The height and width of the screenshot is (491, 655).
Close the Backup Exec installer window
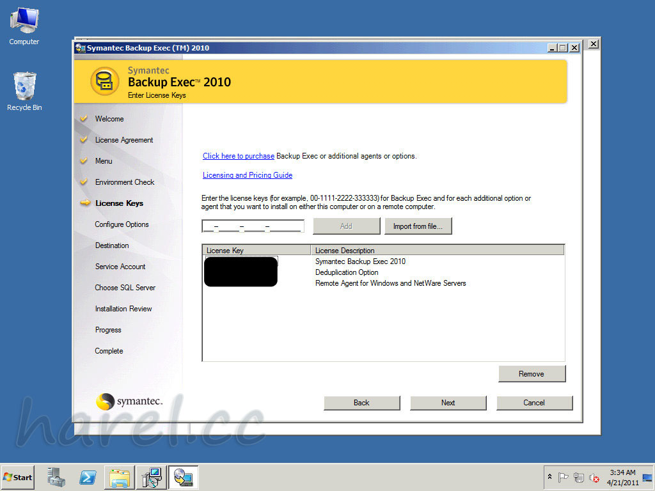[575, 48]
